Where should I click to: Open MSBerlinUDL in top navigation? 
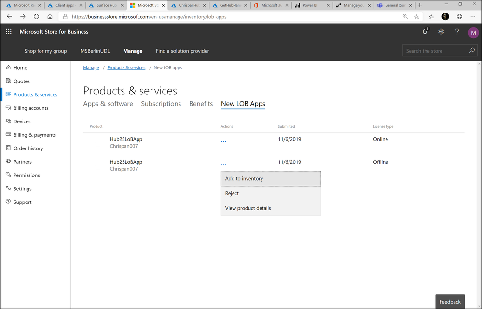coord(95,51)
